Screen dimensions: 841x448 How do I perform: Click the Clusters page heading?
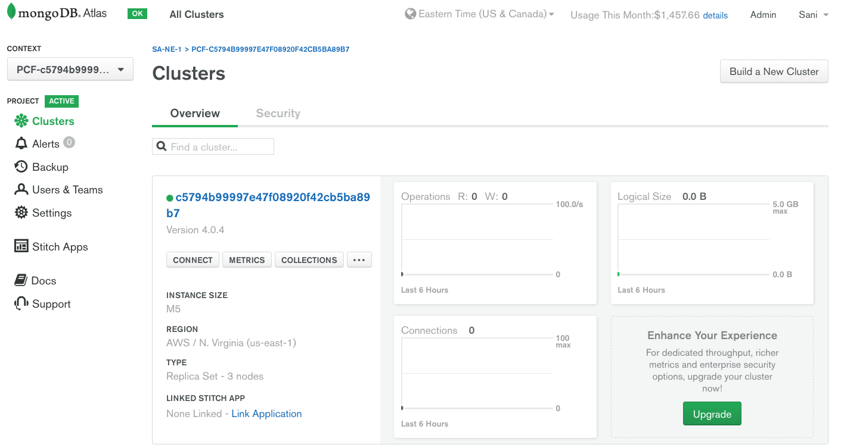tap(189, 73)
